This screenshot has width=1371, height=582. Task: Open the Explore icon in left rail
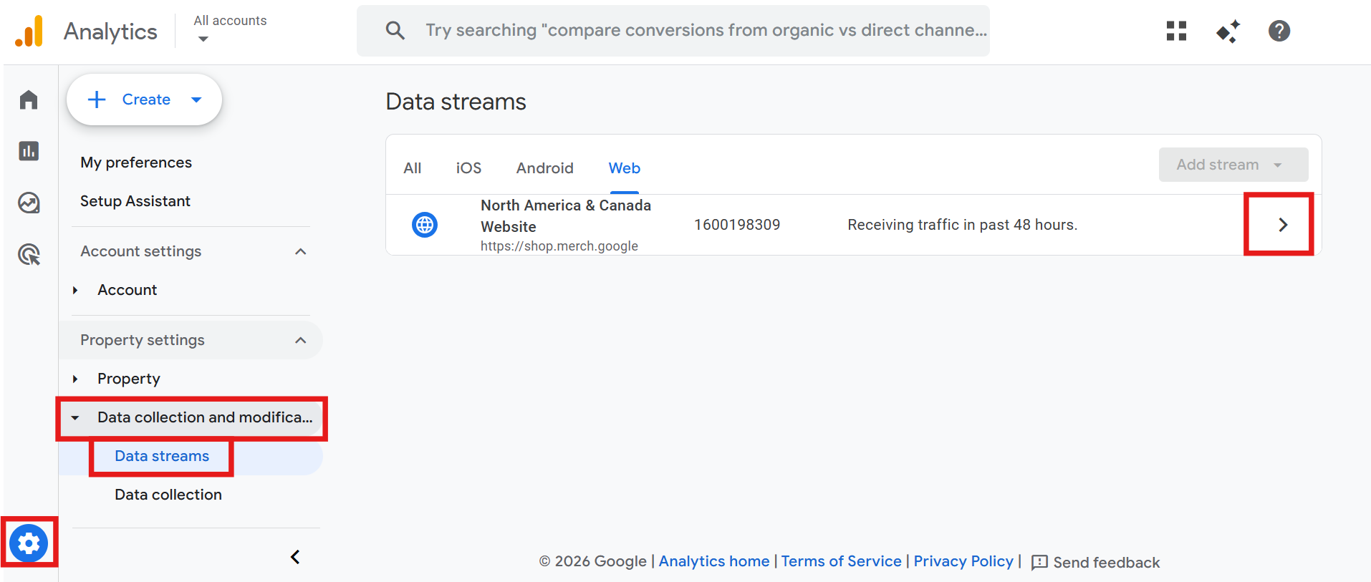point(29,203)
